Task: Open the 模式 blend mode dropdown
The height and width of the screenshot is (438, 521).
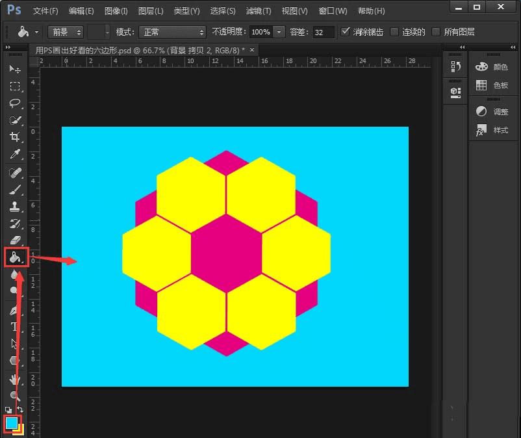Action: [172, 32]
